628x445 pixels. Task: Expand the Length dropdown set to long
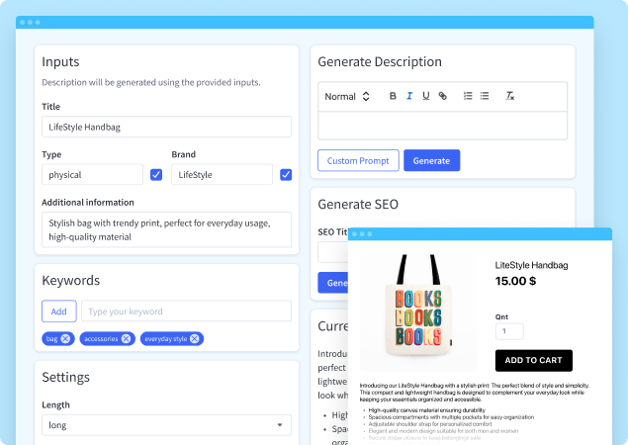(166, 425)
